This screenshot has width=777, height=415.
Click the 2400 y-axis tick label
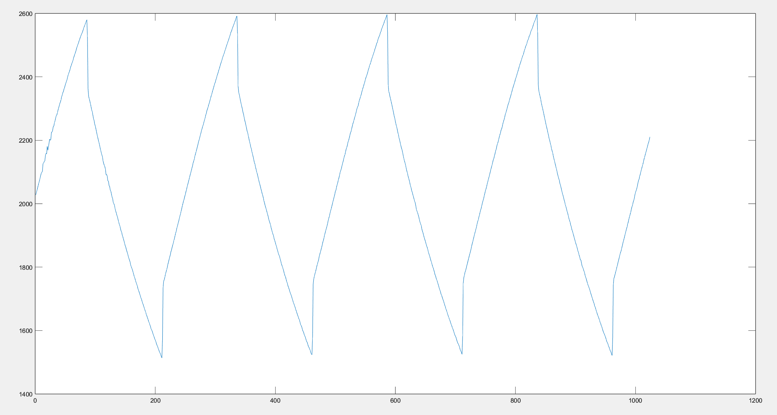(25, 77)
